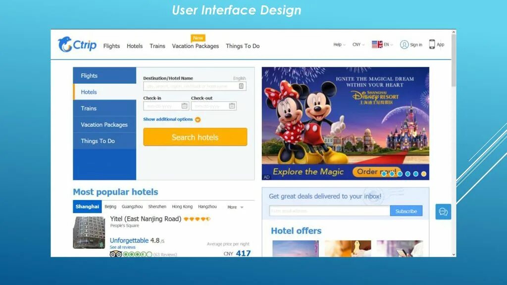This screenshot has height=285, width=507.
Task: Click the Check-out date field
Action: pyautogui.click(x=214, y=106)
